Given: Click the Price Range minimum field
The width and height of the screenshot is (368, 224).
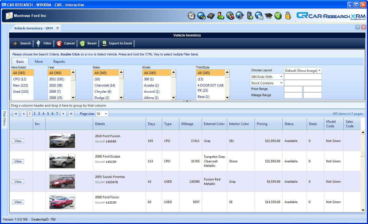Looking at the screenshot, I should 293,89.
